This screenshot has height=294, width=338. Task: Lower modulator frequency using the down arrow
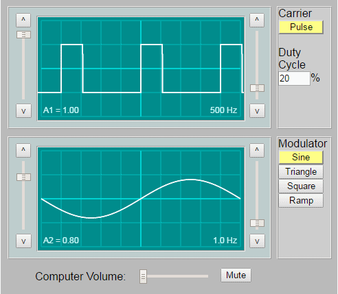257,241
